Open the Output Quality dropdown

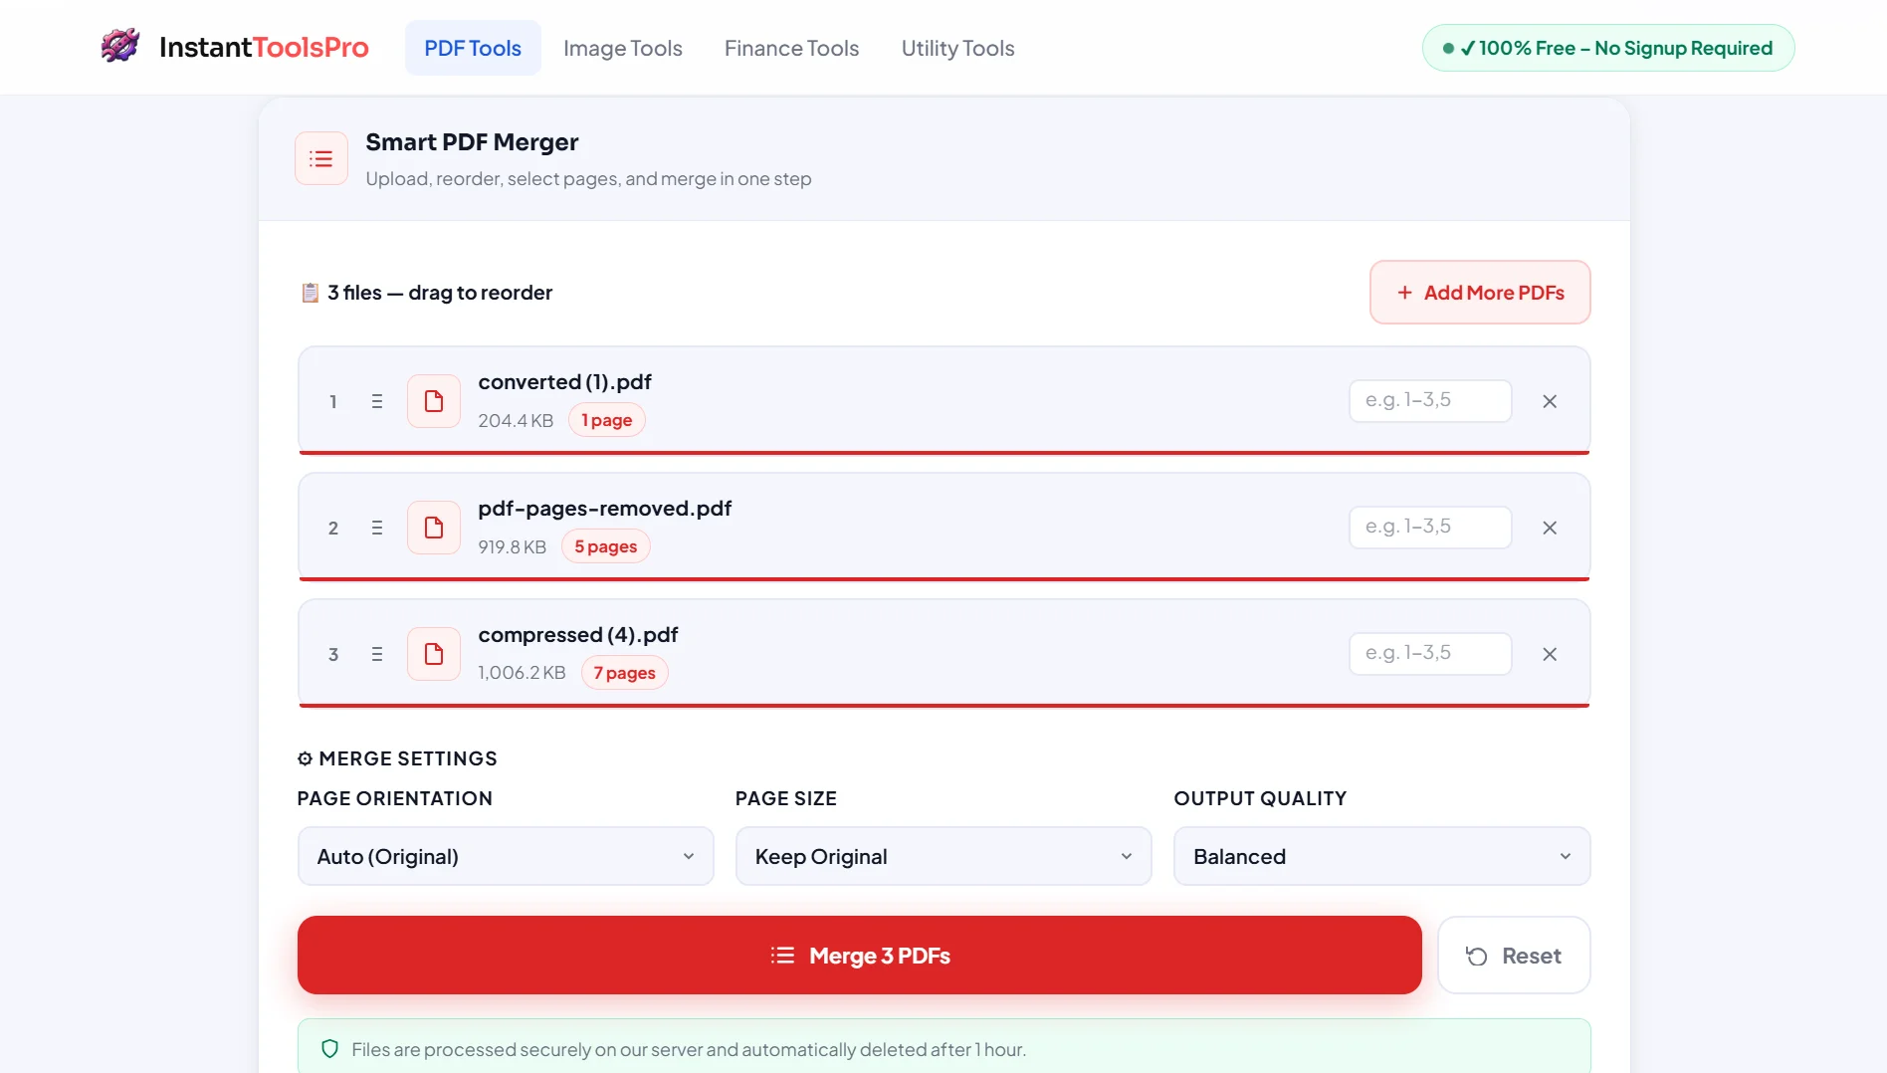point(1381,856)
